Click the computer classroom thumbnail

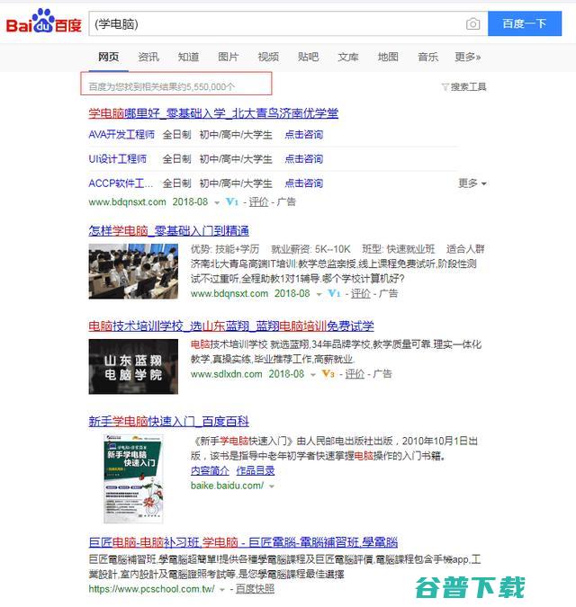pyautogui.click(x=133, y=271)
